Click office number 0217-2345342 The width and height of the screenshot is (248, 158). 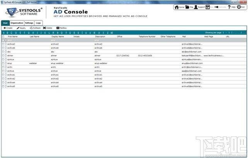[x=123, y=56]
